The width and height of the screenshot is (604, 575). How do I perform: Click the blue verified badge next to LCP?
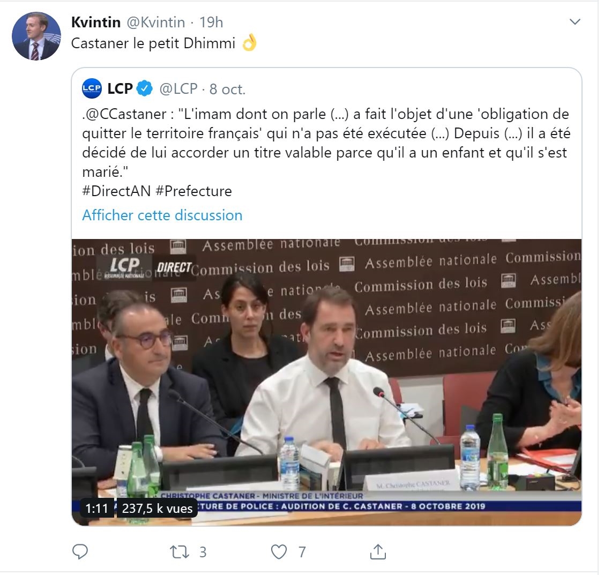coord(145,88)
